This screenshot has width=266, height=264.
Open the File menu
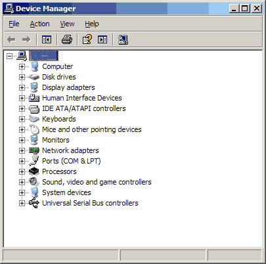coord(14,24)
